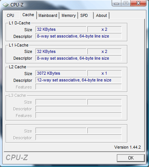Go to the About tab
The image size is (149, 167).
coord(101,15)
